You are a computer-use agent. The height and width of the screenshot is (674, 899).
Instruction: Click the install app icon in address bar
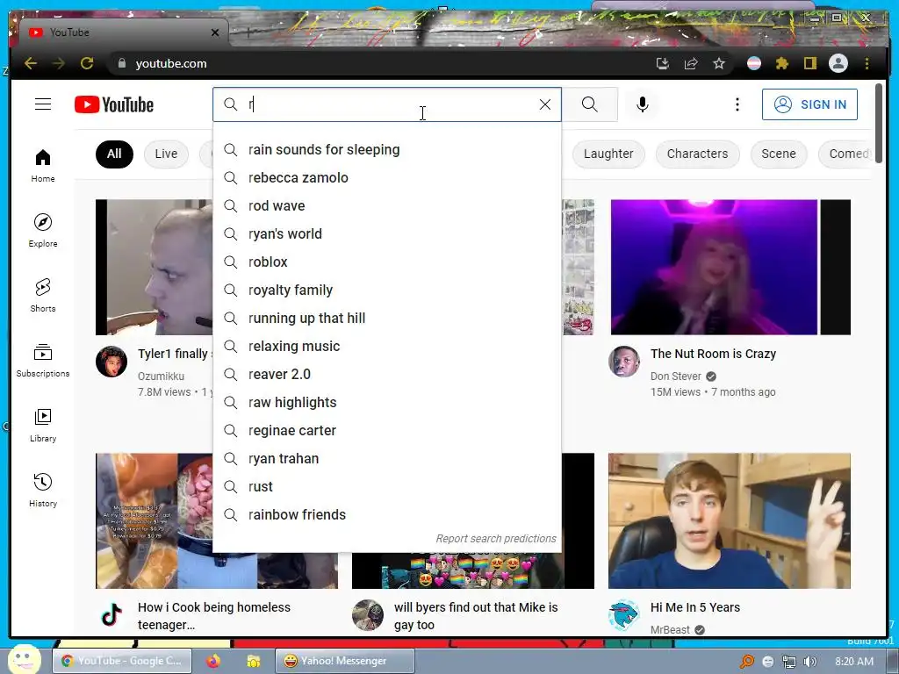click(x=663, y=63)
